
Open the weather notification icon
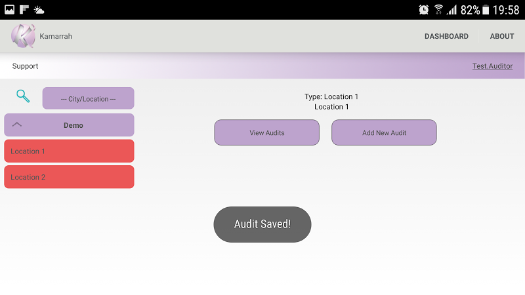point(39,10)
